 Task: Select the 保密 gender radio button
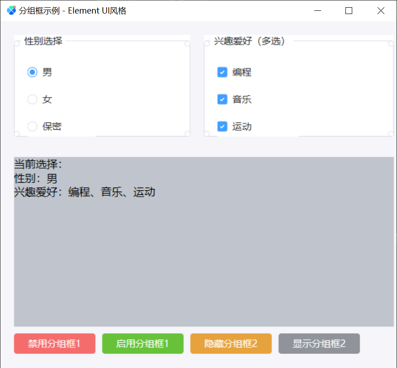coord(32,126)
